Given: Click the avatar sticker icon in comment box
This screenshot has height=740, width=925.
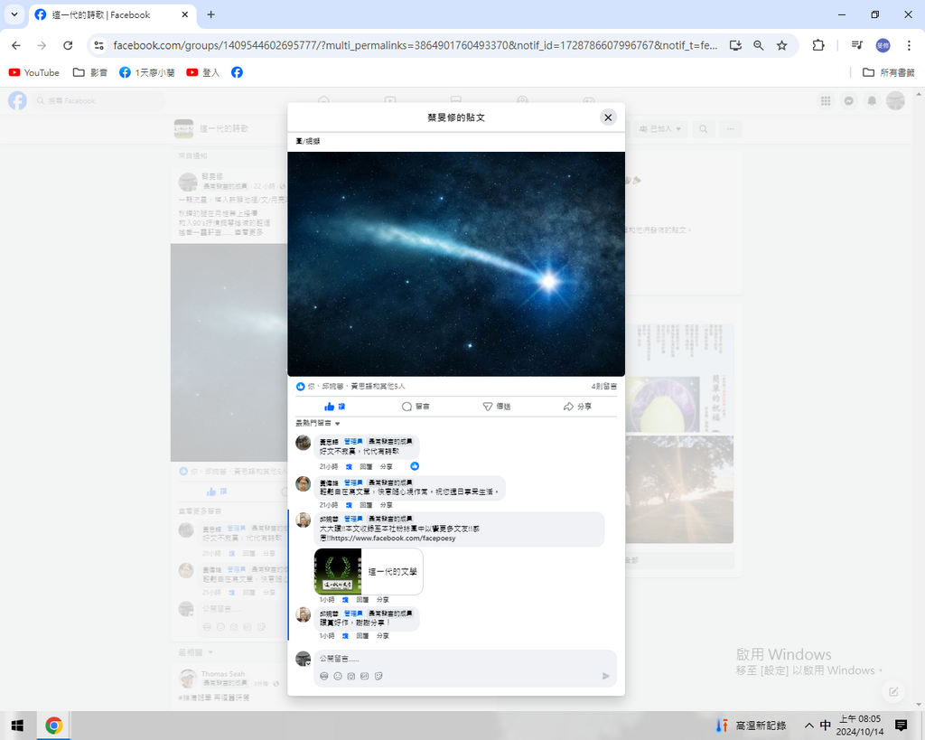Looking at the screenshot, I should (324, 676).
